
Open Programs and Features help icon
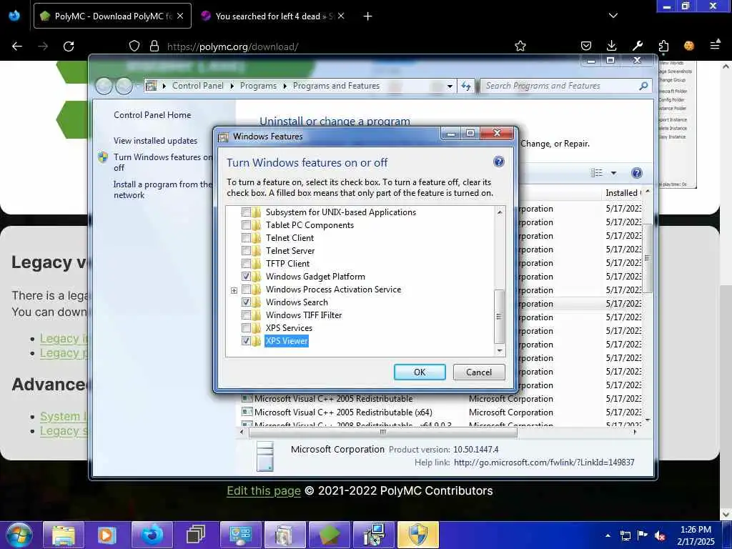pos(636,173)
